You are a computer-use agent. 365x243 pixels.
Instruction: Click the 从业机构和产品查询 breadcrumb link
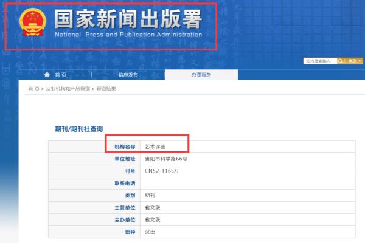[x=68, y=89]
